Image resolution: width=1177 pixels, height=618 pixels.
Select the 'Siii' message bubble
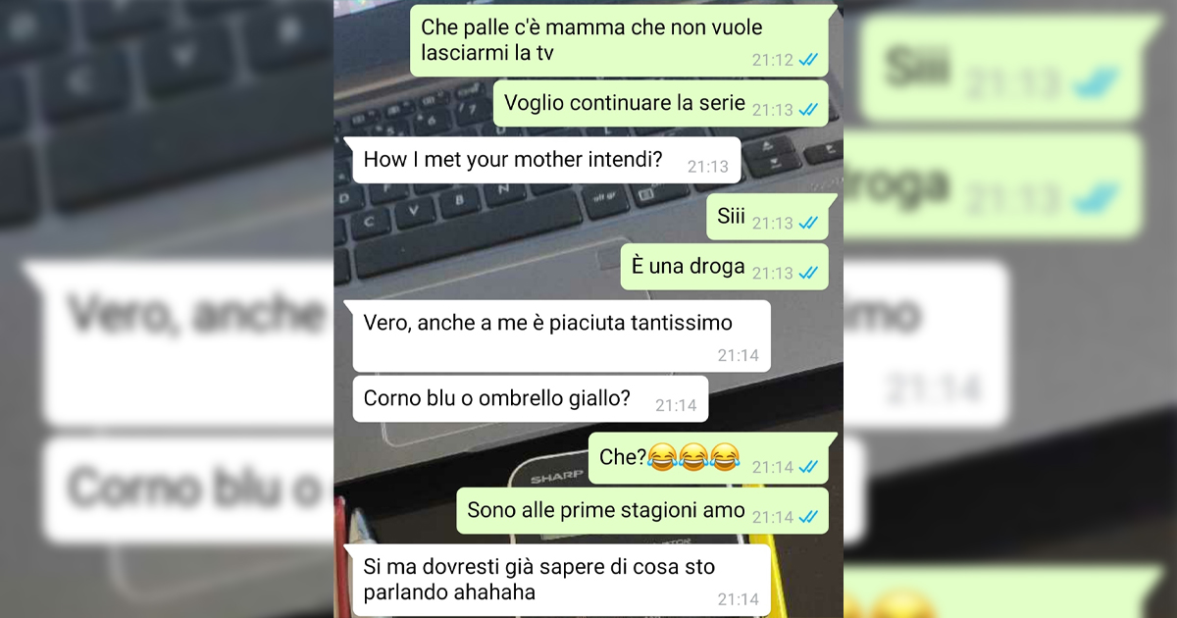coord(767,217)
